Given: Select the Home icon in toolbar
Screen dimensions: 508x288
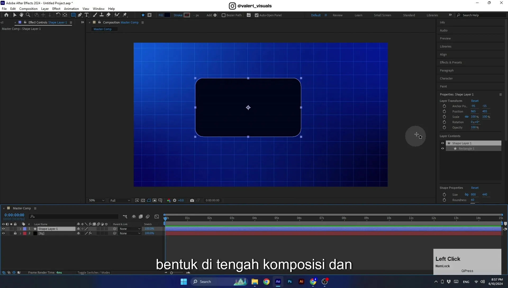Looking at the screenshot, I should point(6,15).
